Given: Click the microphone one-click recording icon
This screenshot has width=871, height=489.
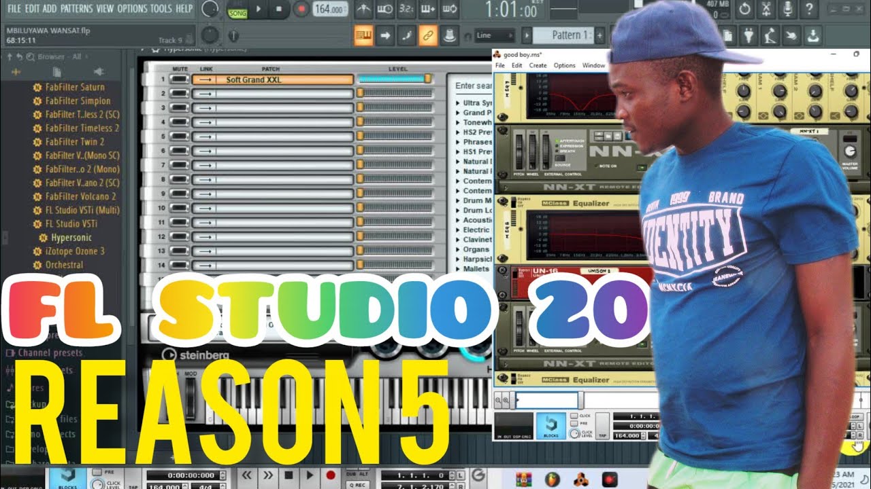Looking at the screenshot, I should (x=787, y=9).
